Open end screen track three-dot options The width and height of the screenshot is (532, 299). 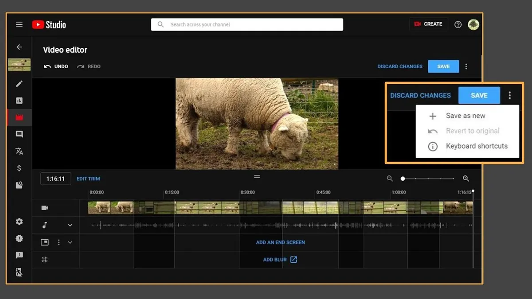59,242
